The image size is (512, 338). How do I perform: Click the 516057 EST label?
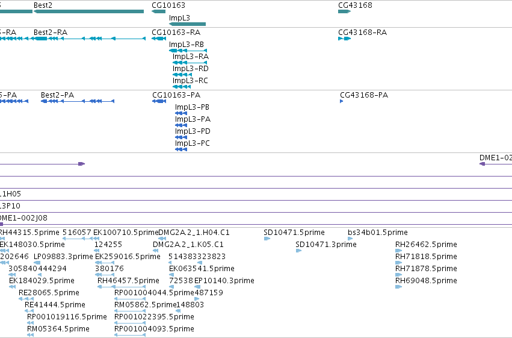point(77,233)
